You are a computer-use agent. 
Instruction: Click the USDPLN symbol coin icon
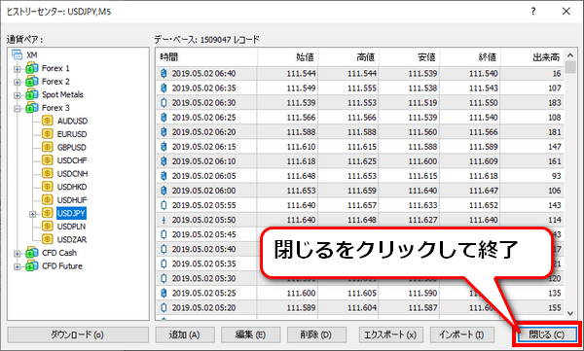48,226
